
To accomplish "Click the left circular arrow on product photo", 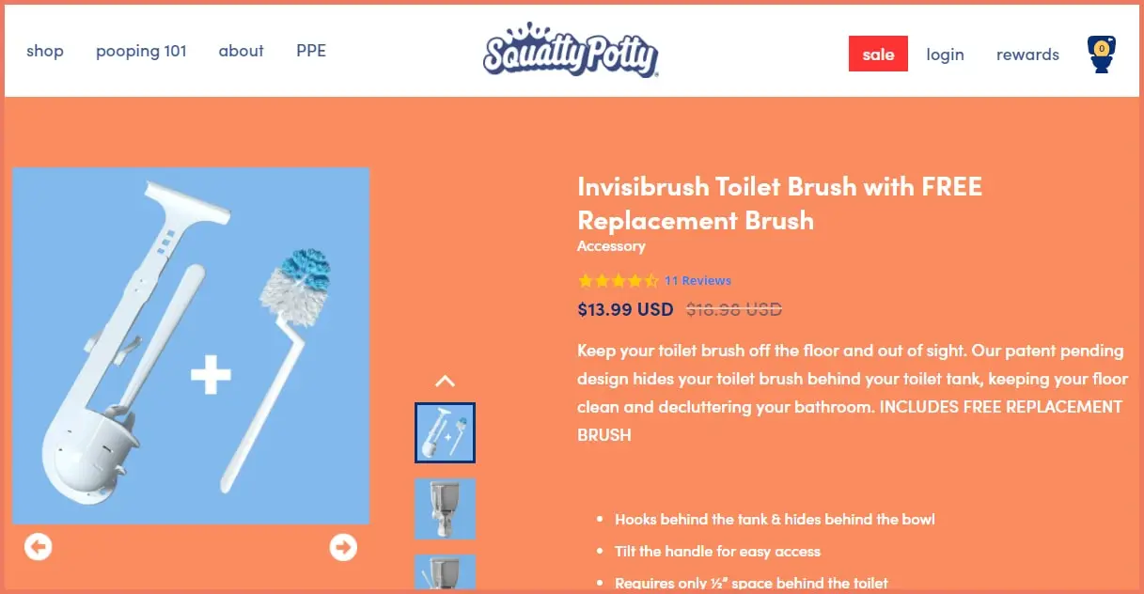I will pyautogui.click(x=39, y=545).
